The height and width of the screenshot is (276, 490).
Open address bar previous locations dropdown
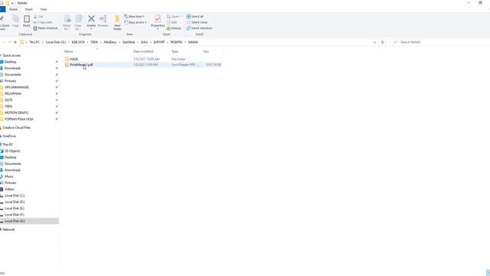tap(374, 42)
